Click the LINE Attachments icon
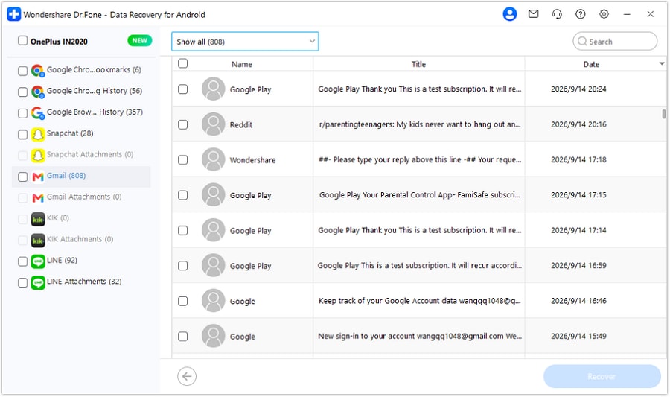This screenshot has width=670, height=397. (x=38, y=282)
